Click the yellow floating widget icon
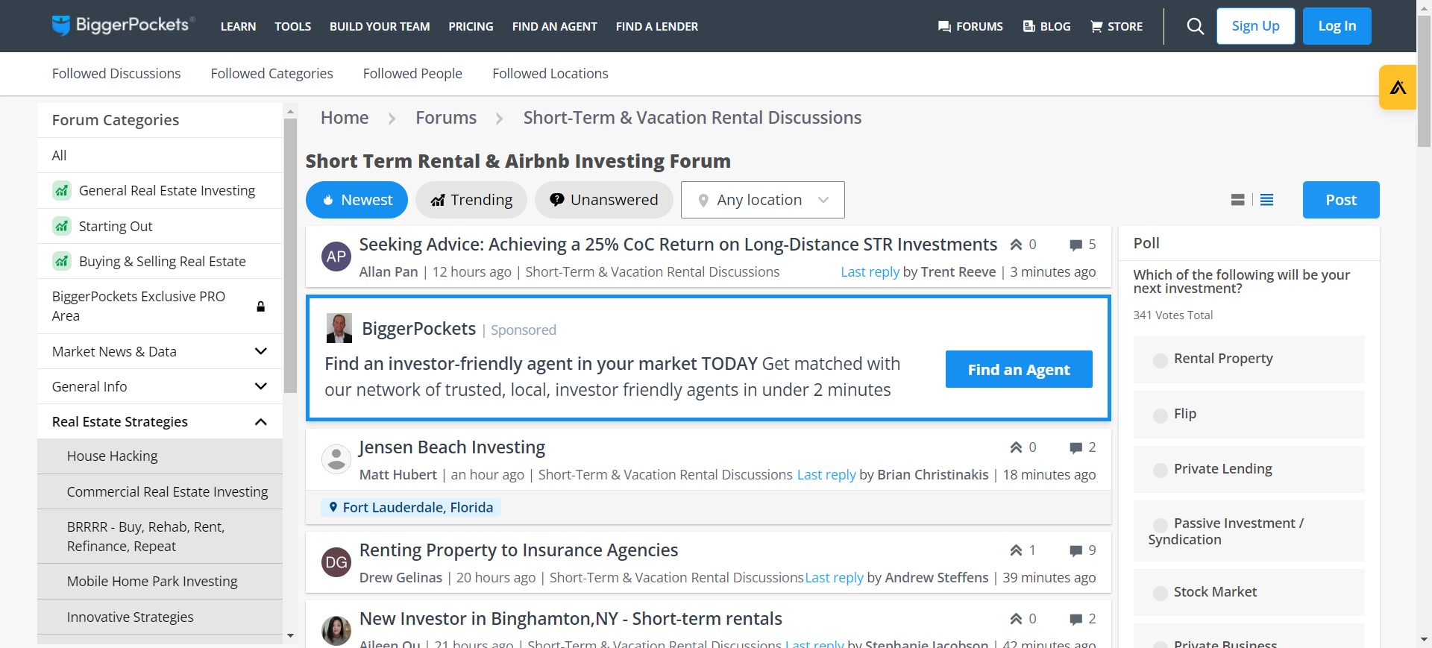This screenshot has height=648, width=1432. pos(1398,87)
